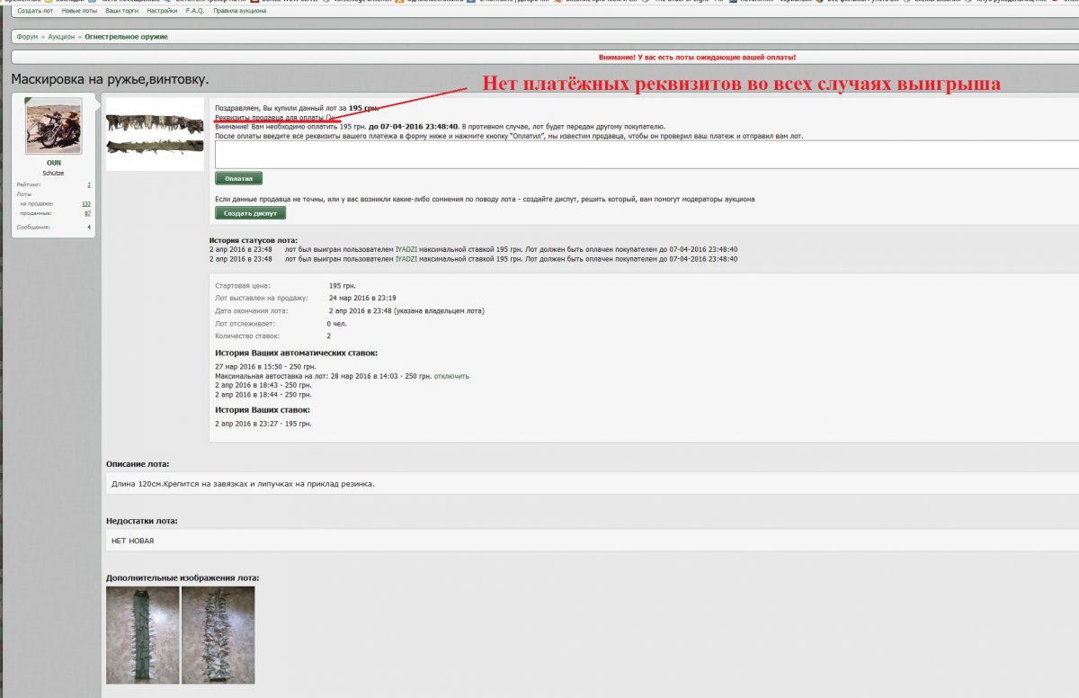Go to Новые лоты section

(80, 11)
